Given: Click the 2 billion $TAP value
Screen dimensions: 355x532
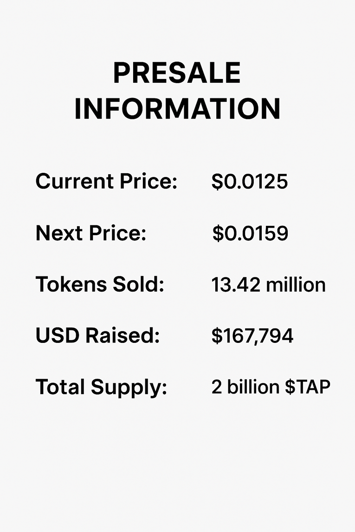Looking at the screenshot, I should (x=271, y=387).
